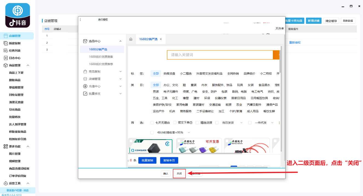Click 新增店铺 in store management window
The width and height of the screenshot is (363, 196).
(314, 21)
